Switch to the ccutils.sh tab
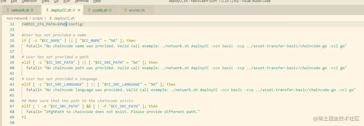Image resolution: width=364 pixels, height=126 pixels. tap(101, 10)
